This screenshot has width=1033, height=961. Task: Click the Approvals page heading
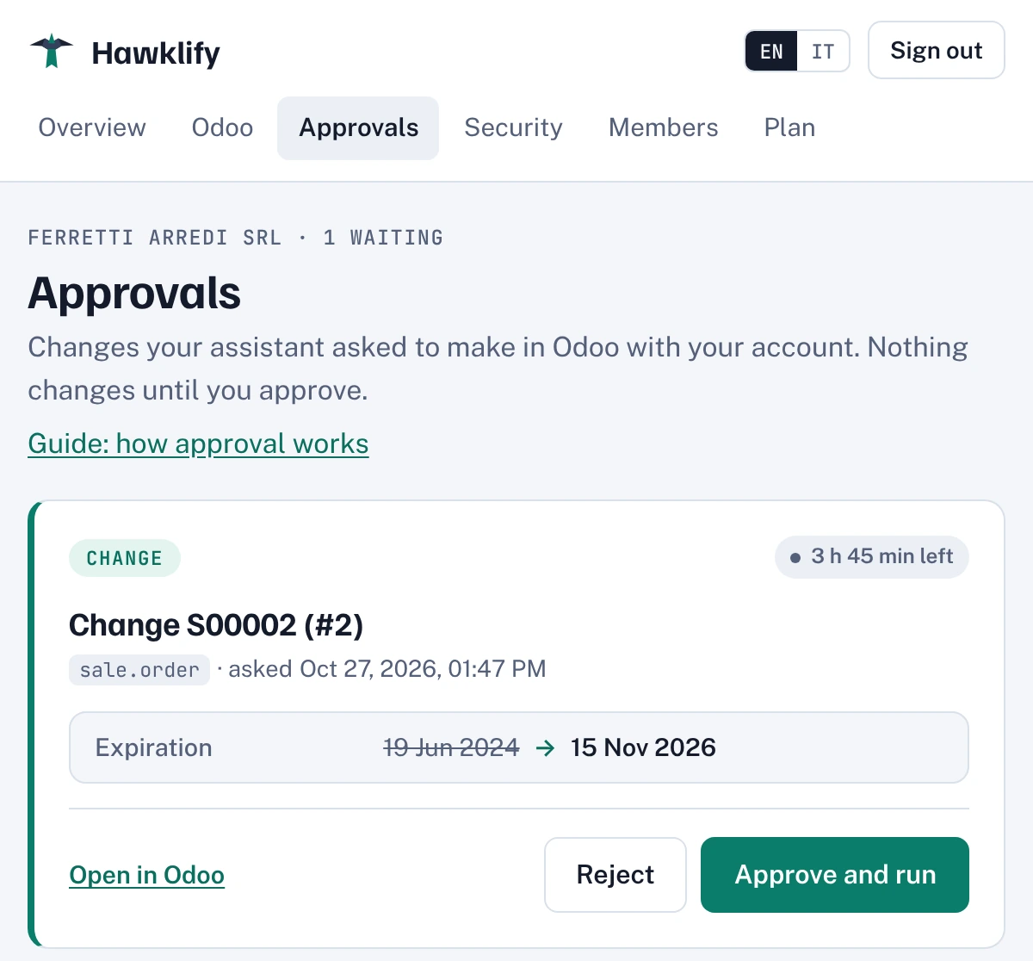click(x=134, y=293)
